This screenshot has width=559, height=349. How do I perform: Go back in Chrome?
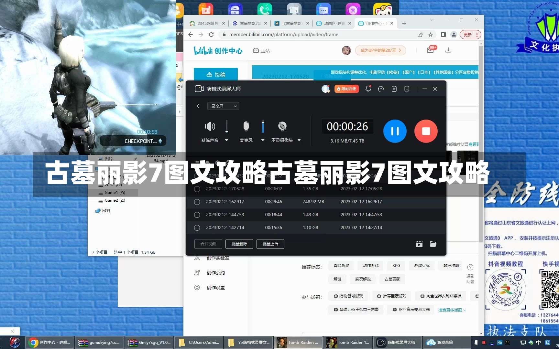(191, 35)
